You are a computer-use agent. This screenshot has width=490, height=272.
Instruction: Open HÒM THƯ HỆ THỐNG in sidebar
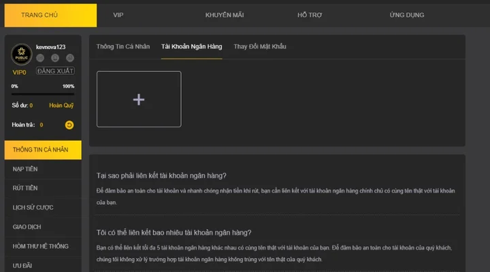pyautogui.click(x=43, y=246)
